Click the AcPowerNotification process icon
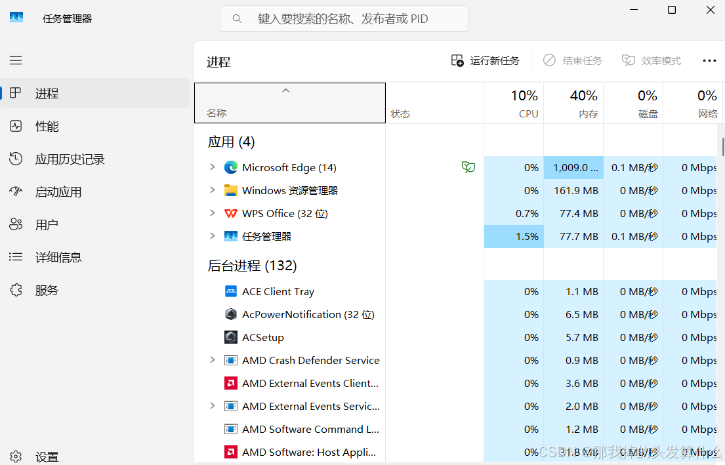 pyautogui.click(x=231, y=314)
